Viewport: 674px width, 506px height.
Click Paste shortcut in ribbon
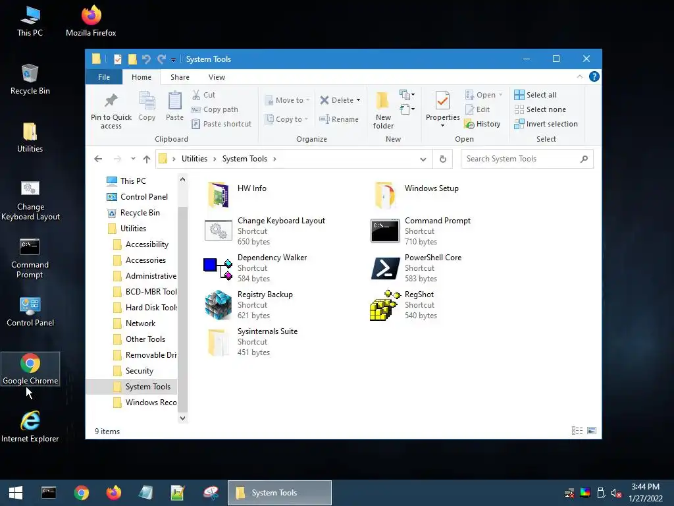(x=221, y=124)
